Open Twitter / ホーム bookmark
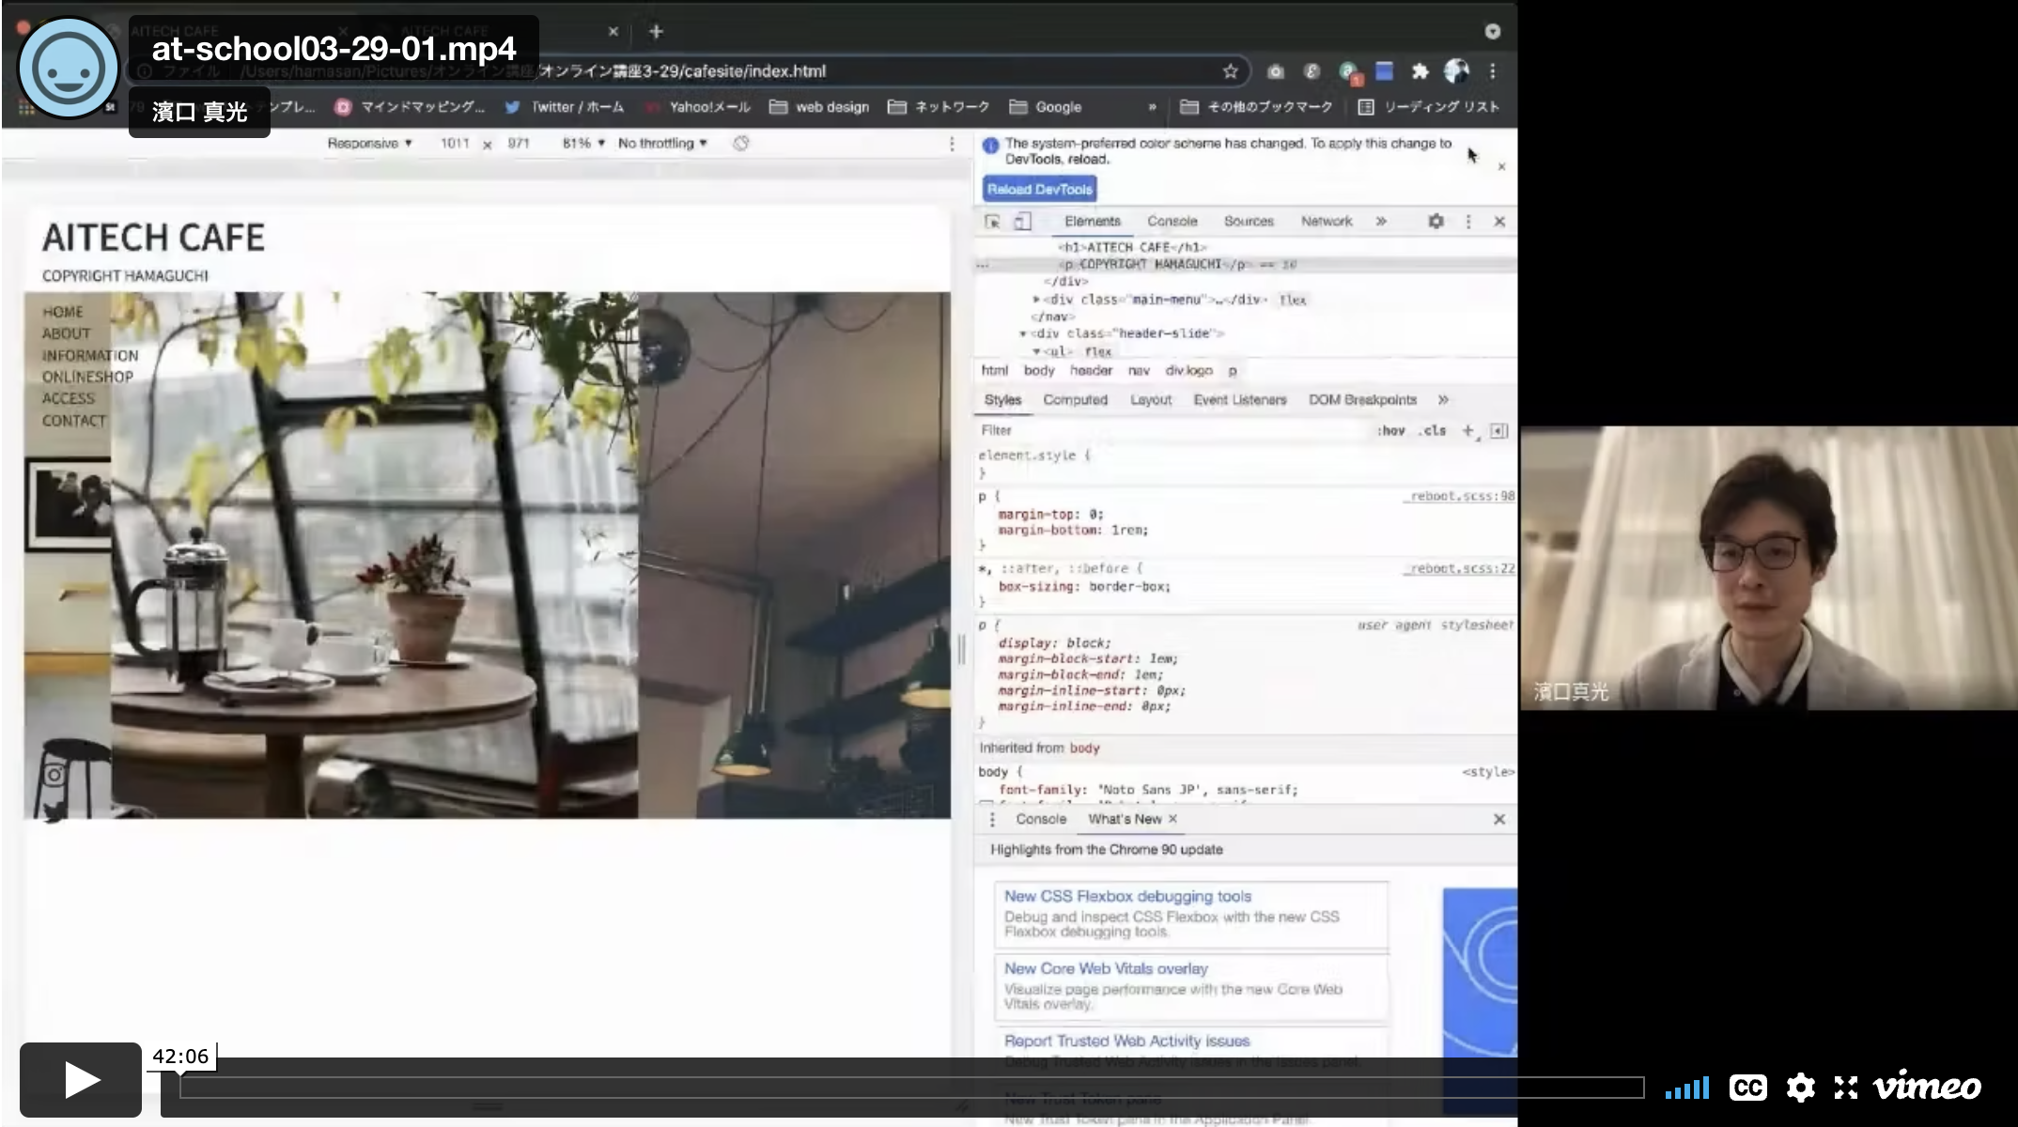Image resolution: width=2018 pixels, height=1127 pixels. (x=564, y=107)
